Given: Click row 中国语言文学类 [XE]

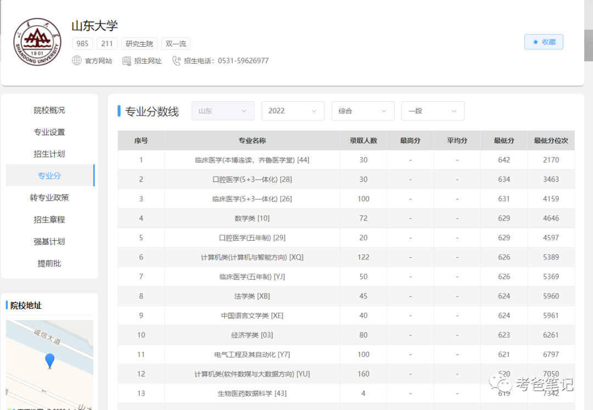Looking at the screenshot, I should (x=346, y=315).
